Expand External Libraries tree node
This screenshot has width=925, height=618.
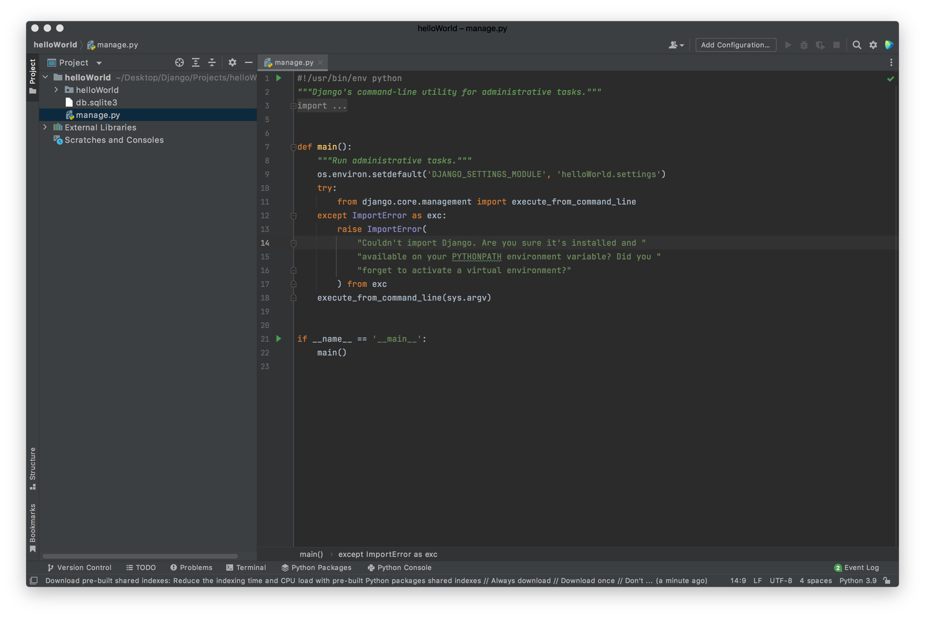click(45, 127)
